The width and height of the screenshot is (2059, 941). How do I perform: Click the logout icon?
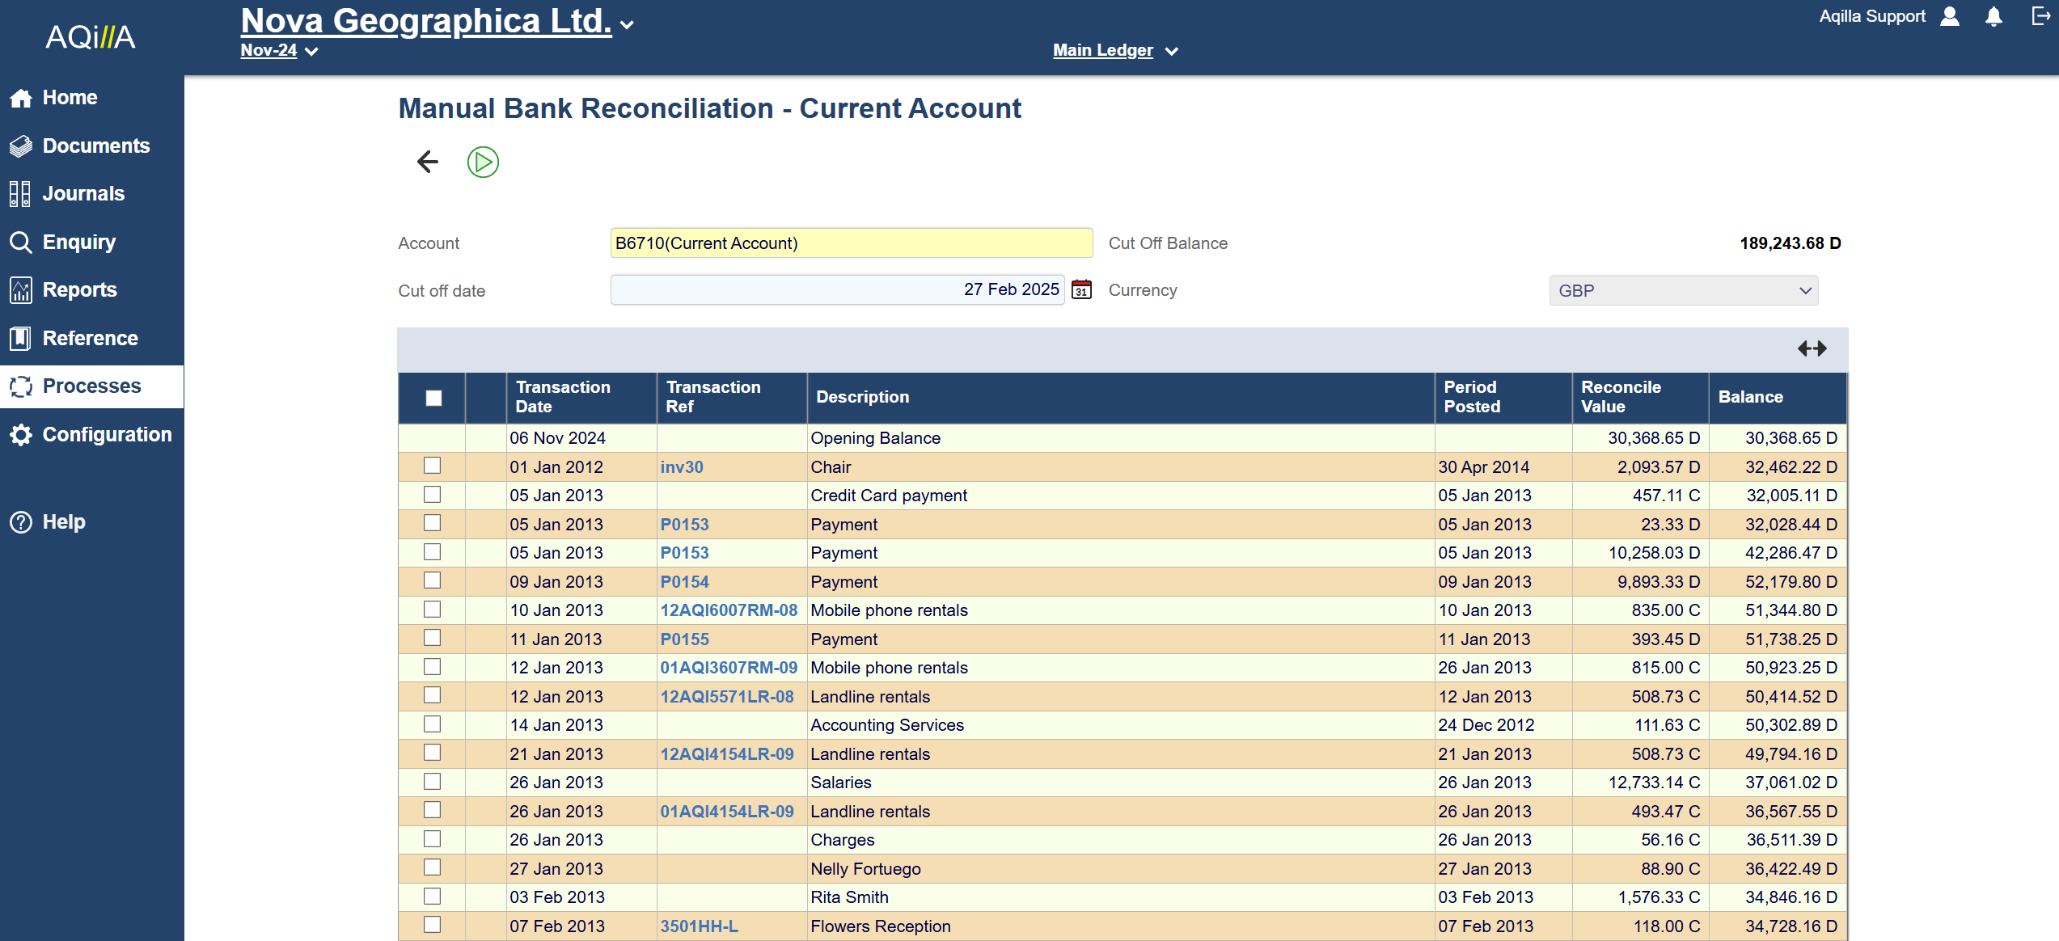[x=2040, y=17]
